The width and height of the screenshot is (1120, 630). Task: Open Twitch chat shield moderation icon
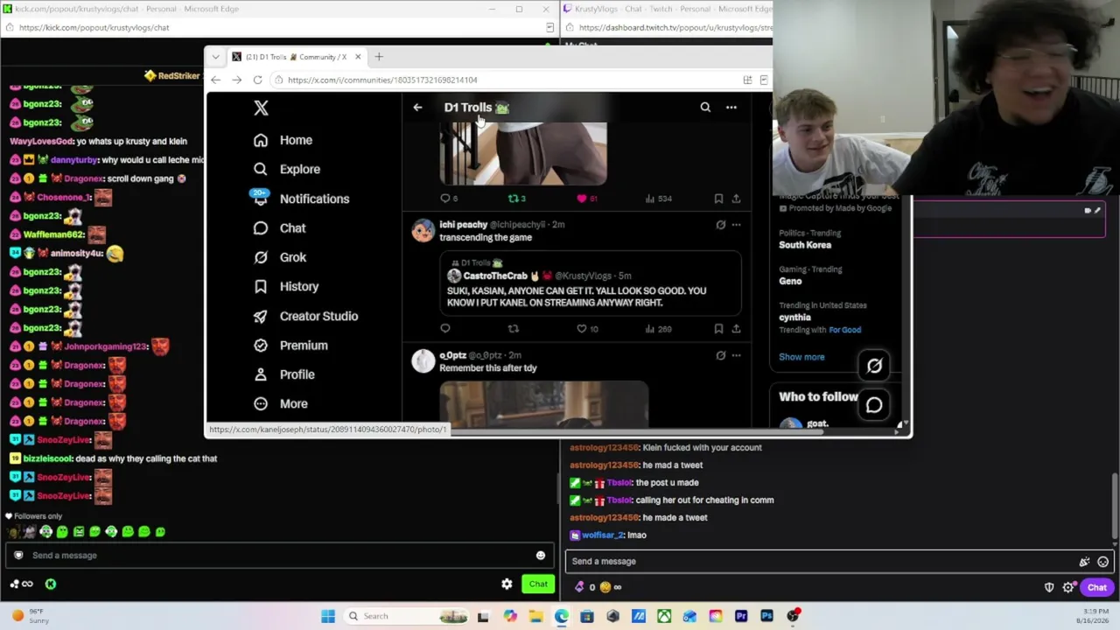(1049, 587)
